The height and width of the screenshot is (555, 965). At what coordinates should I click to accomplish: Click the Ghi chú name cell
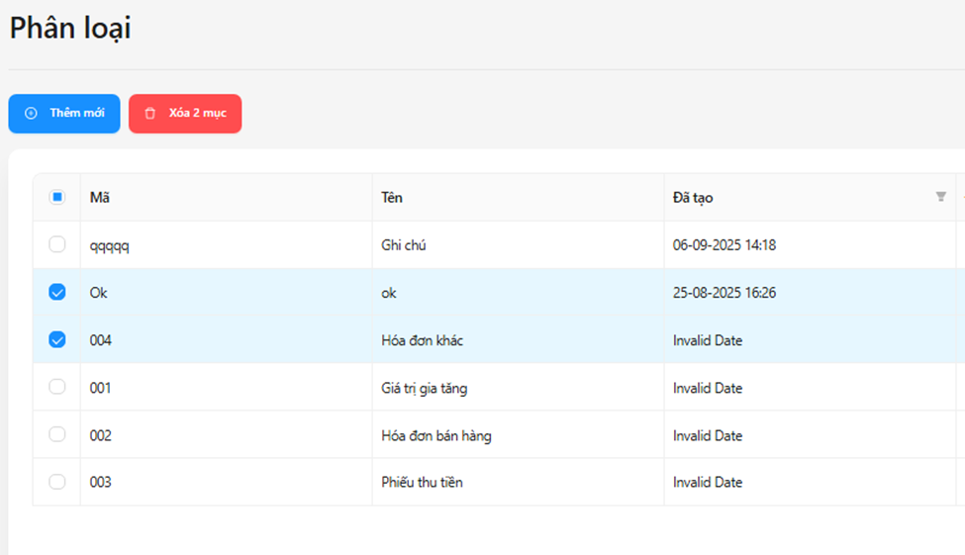point(404,245)
